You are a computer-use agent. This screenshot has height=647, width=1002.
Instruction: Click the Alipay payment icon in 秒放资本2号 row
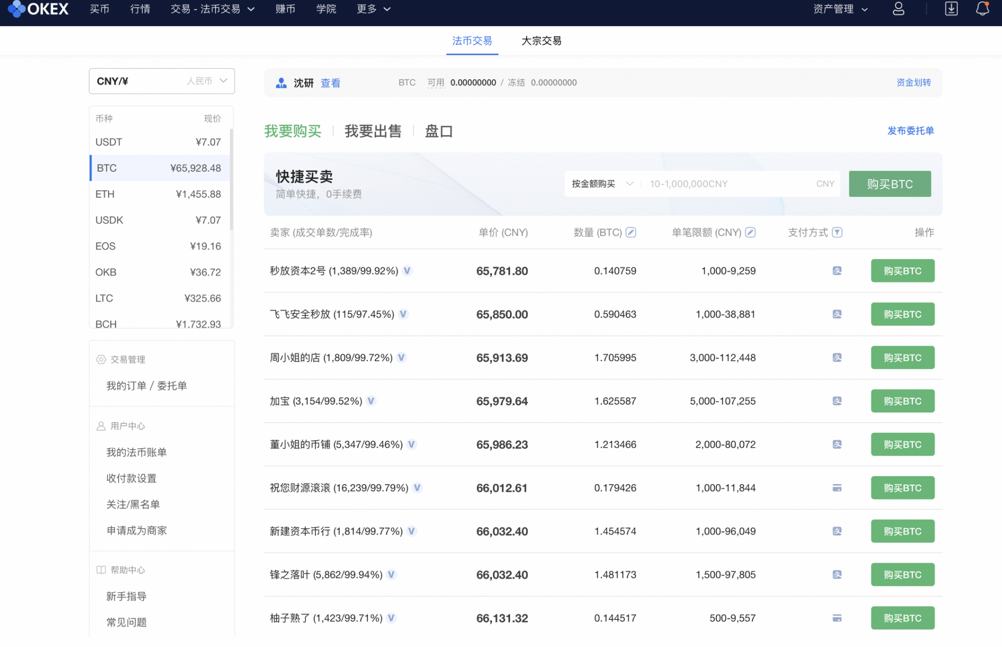click(837, 271)
